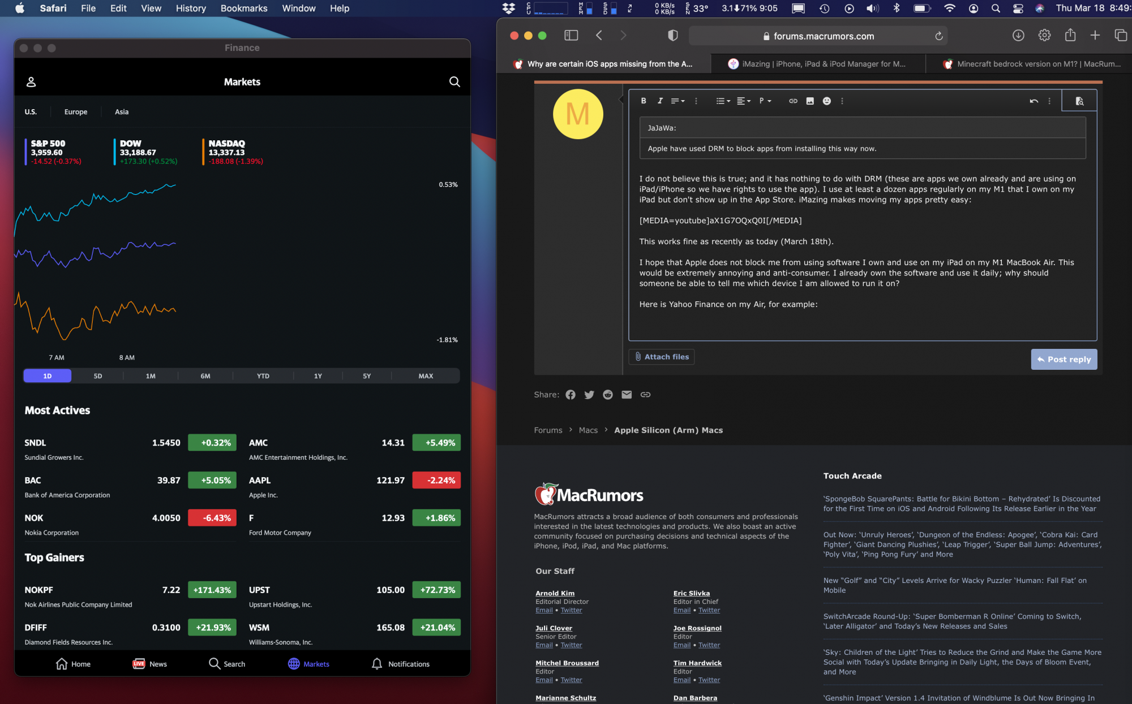Viewport: 1132px width, 704px height.
Task: Switch to the Europe markets tab
Action: coord(76,111)
